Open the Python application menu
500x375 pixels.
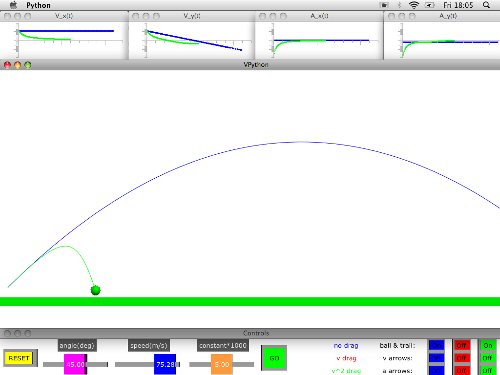point(38,5)
